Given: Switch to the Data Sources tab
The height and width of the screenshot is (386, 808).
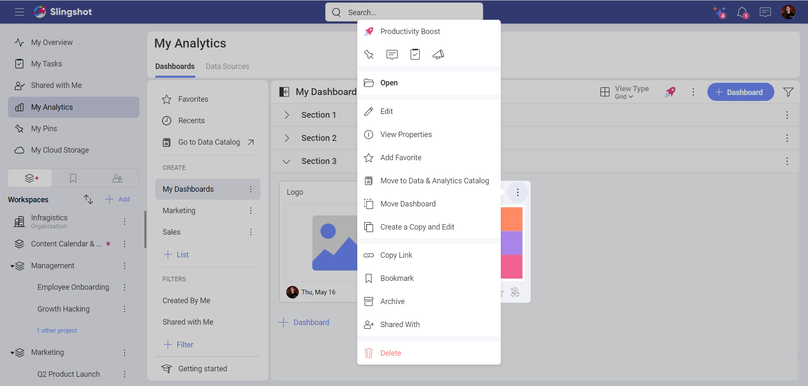Looking at the screenshot, I should point(227,66).
